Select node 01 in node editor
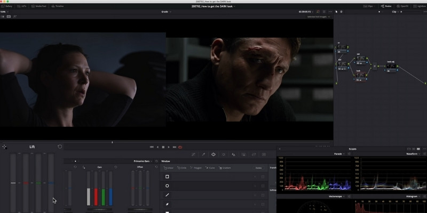 tap(342, 48)
